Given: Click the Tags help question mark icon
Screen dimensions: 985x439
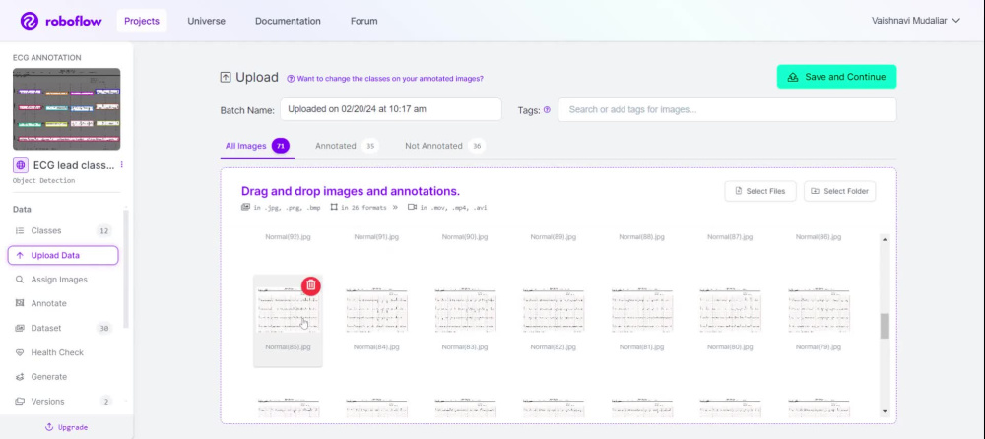Looking at the screenshot, I should pos(547,109).
